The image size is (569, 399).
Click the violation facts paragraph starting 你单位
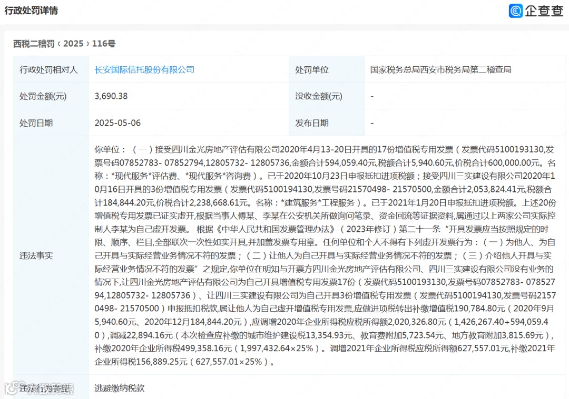(x=325, y=255)
